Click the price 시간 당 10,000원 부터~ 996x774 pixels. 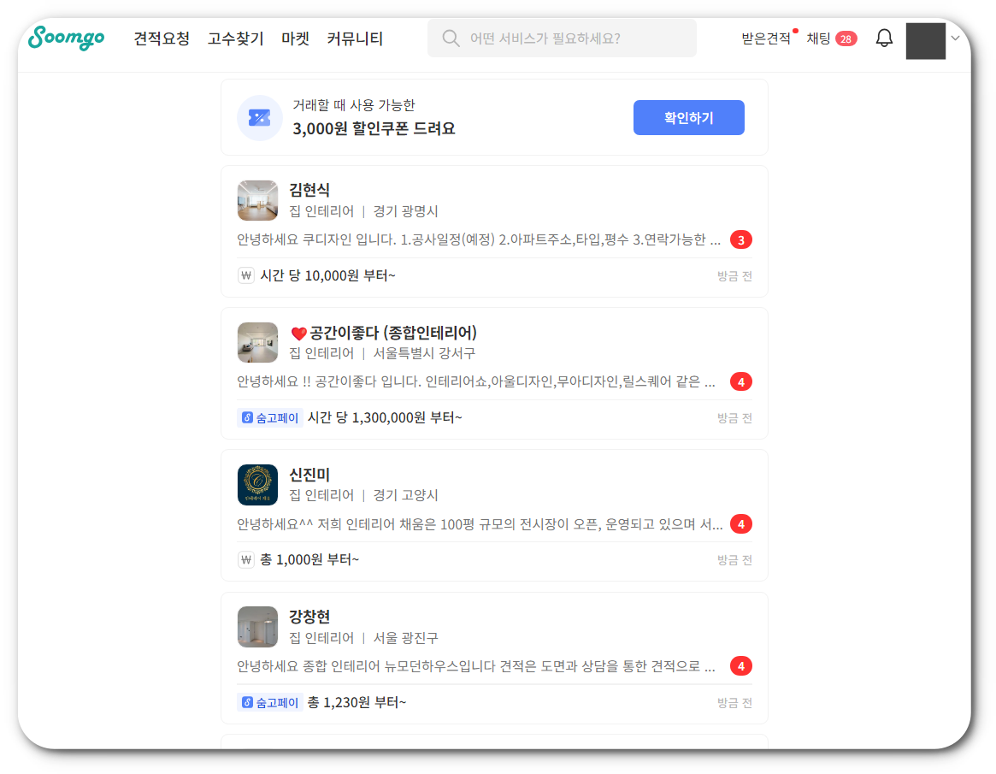[327, 275]
